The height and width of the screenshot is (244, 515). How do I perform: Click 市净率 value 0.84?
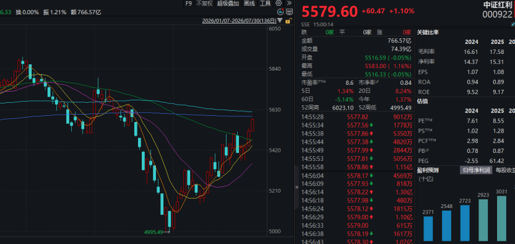click(x=406, y=83)
